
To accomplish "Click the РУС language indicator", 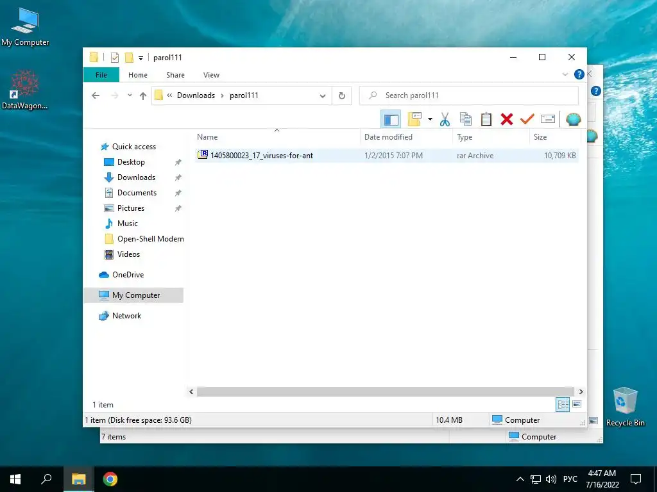I will coord(570,479).
